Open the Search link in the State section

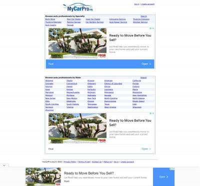pyautogui.click(x=143, y=78)
